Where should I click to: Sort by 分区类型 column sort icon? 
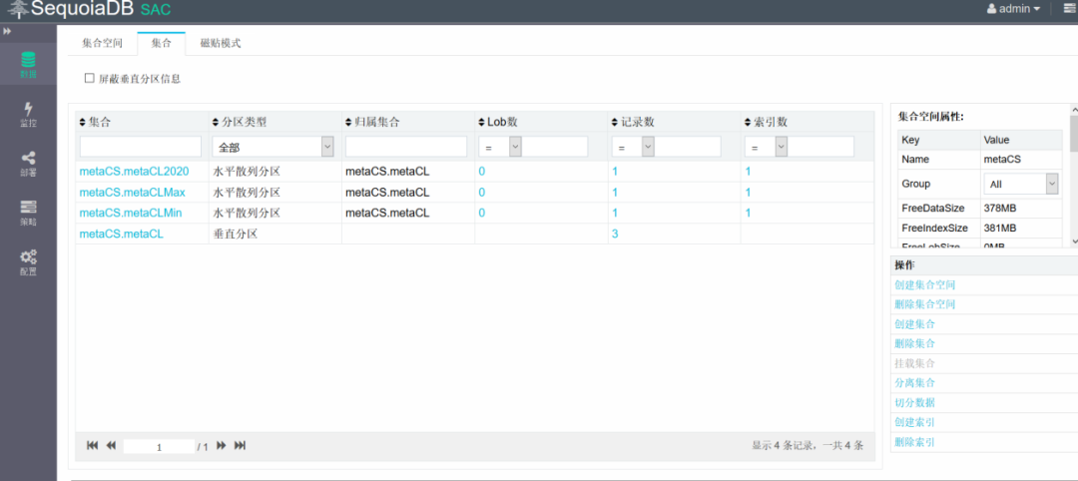pyautogui.click(x=216, y=123)
